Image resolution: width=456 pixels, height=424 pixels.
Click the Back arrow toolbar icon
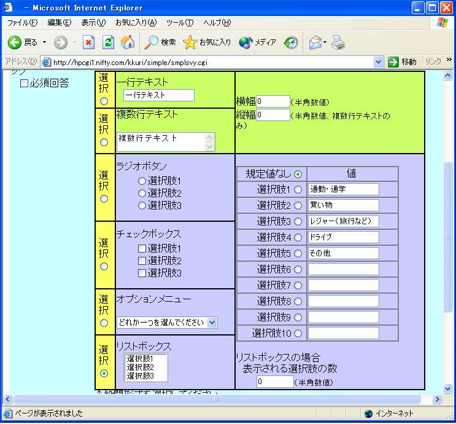point(15,42)
